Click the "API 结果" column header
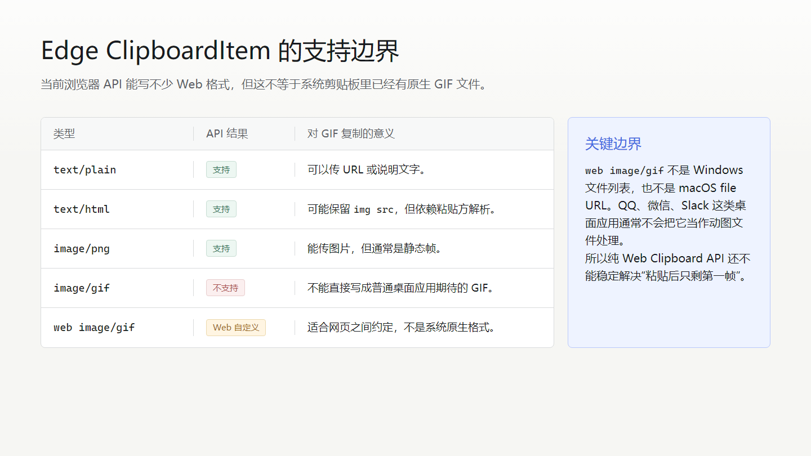Screen dimensions: 811x456 (x=227, y=133)
